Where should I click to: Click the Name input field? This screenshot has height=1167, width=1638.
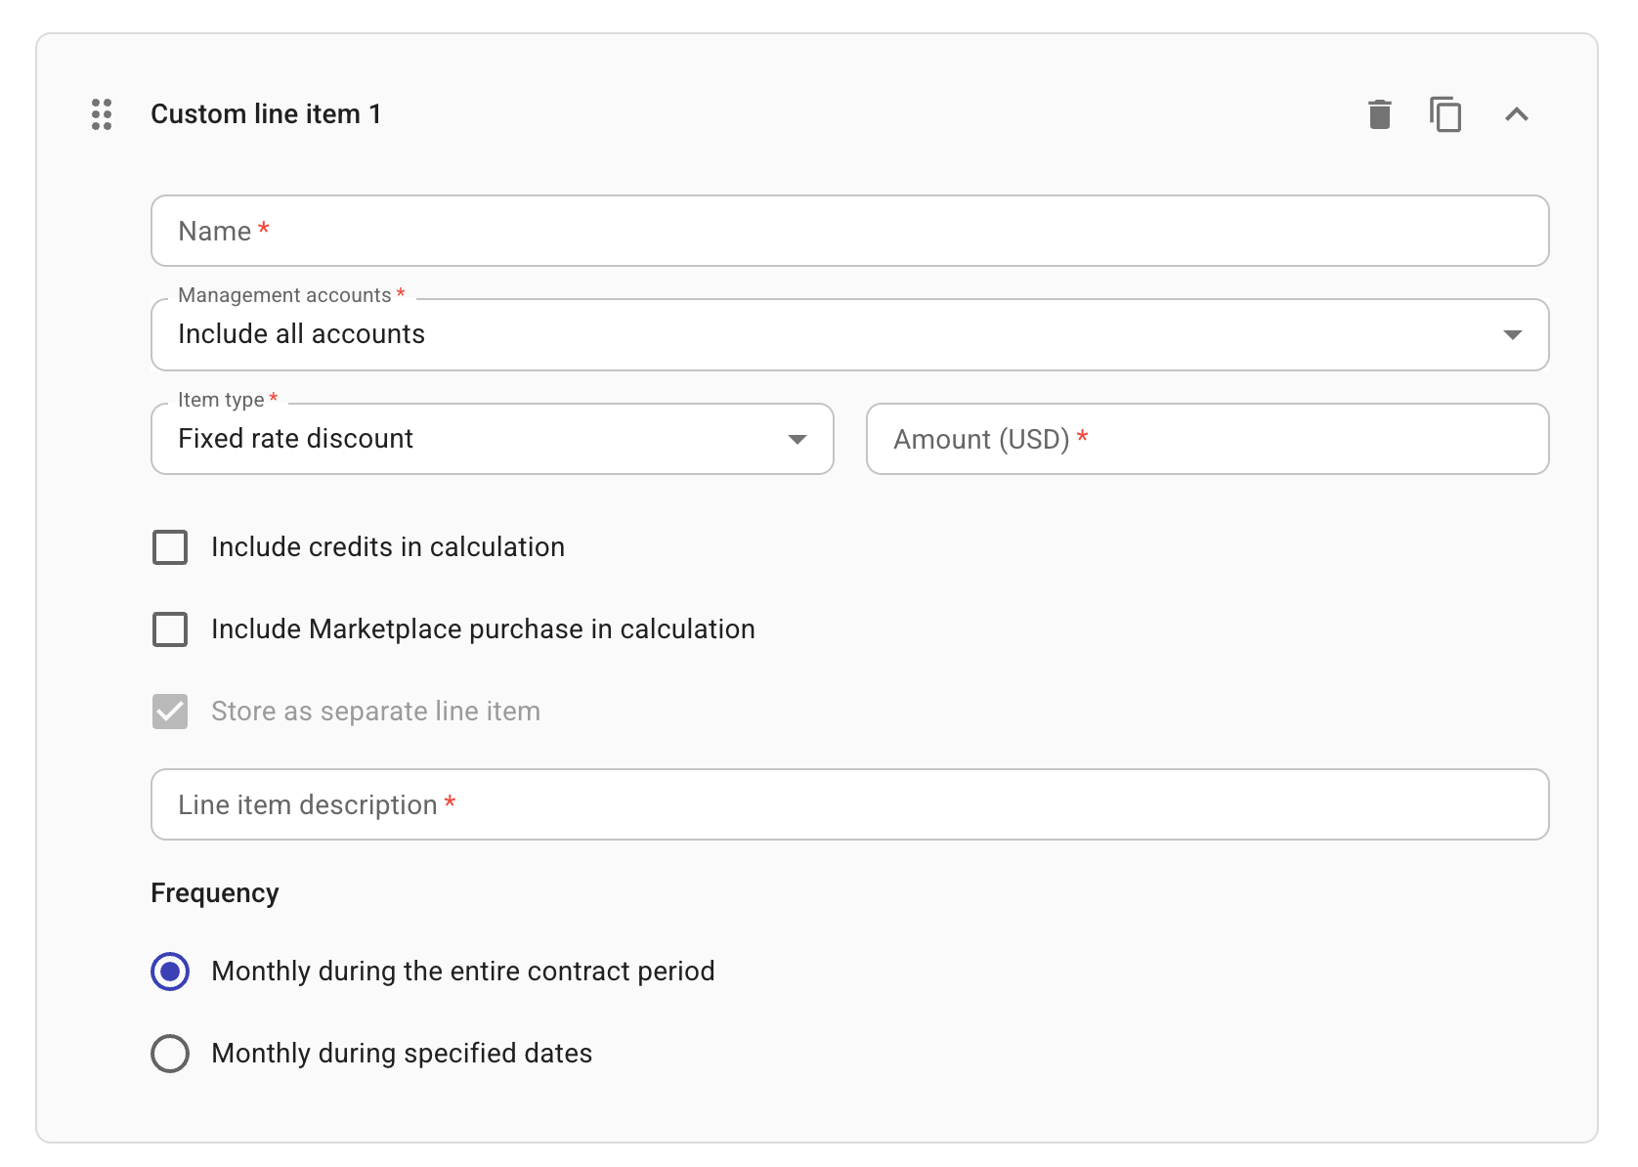click(x=849, y=231)
